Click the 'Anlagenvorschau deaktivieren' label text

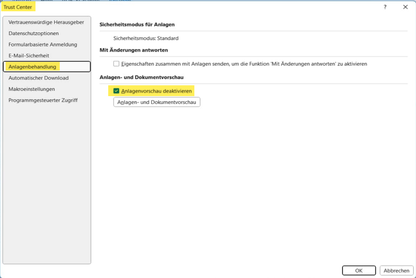pyautogui.click(x=156, y=91)
